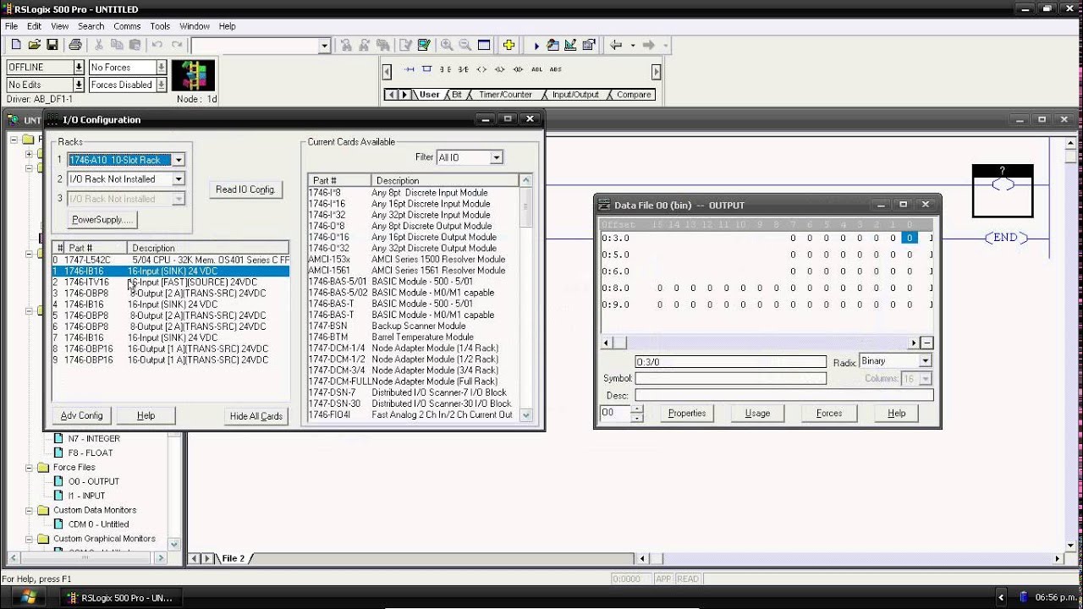Click the Redo arrow icon

(177, 45)
